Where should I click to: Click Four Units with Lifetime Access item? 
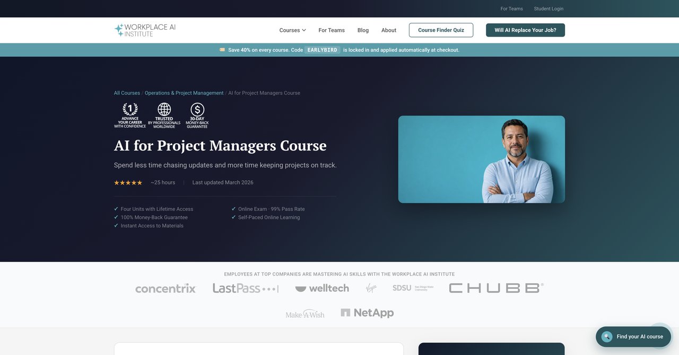point(154,209)
